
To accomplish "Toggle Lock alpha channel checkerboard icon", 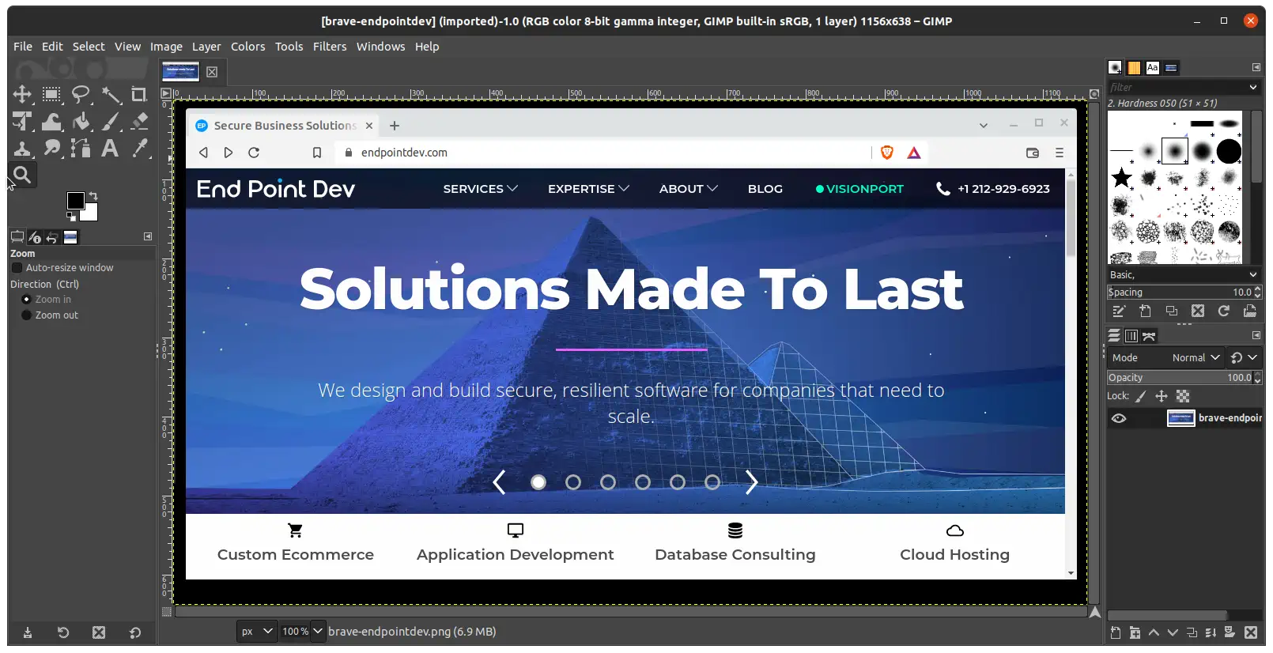I will tap(1183, 397).
